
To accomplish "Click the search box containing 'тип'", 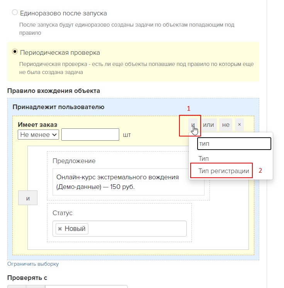I will pyautogui.click(x=234, y=143).
